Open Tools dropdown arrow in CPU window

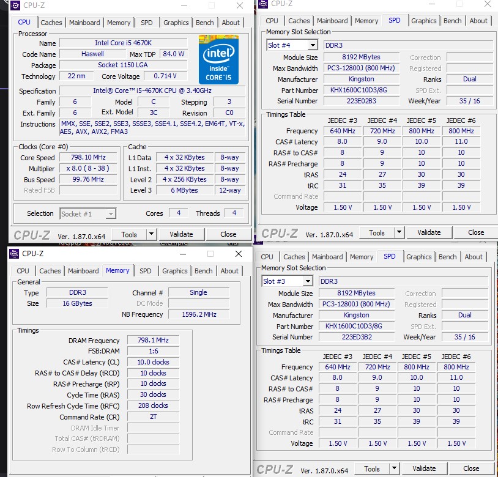(152, 234)
